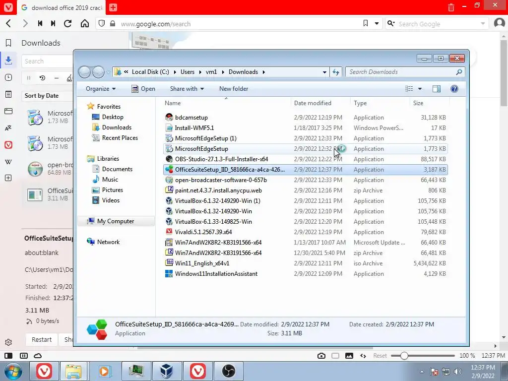
Task: Click the address bar URL field
Action: (238, 24)
